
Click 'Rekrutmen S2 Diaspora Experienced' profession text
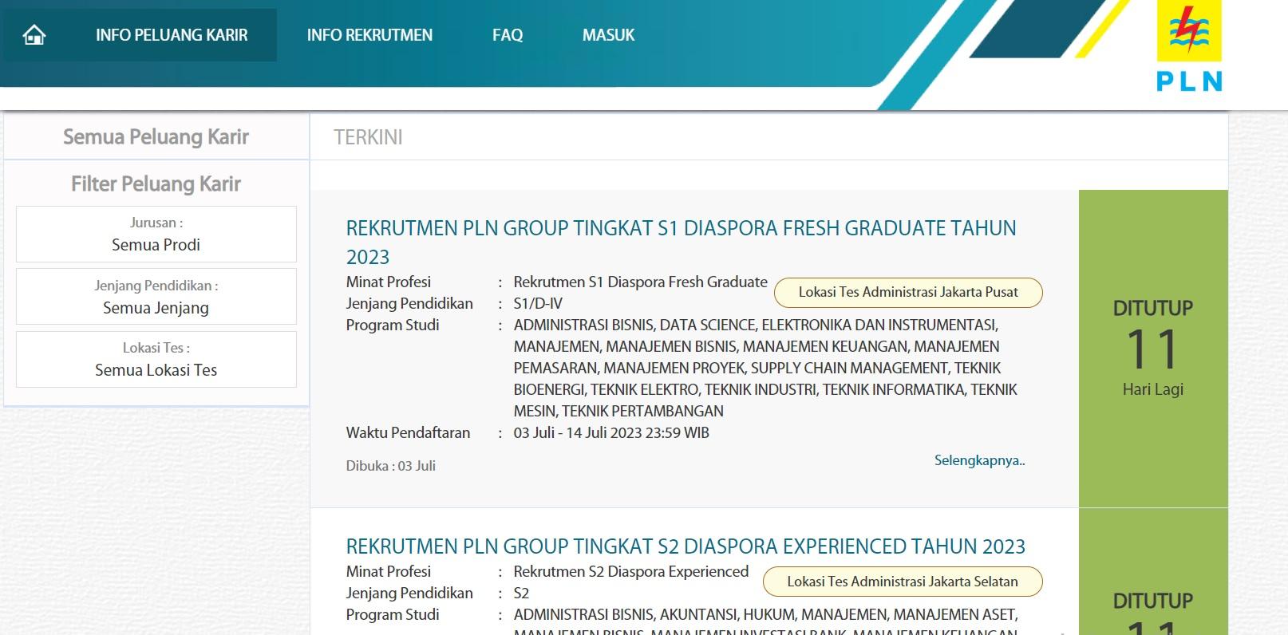[x=631, y=571]
